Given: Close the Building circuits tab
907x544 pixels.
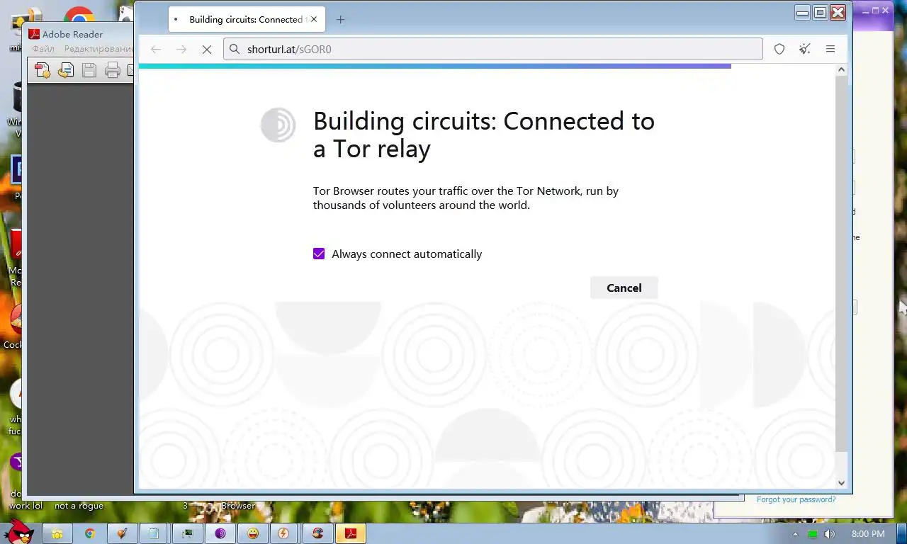Looking at the screenshot, I should 314,20.
